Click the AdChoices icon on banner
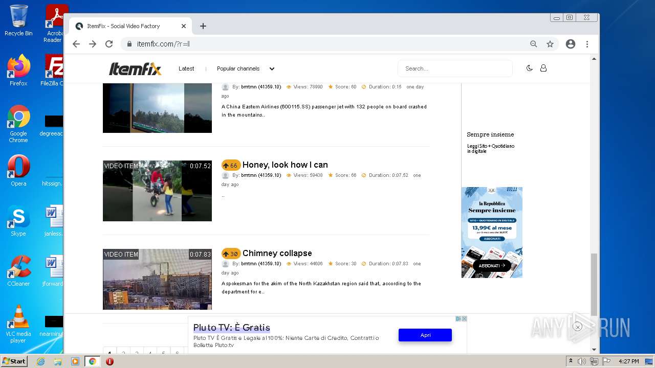The width and height of the screenshot is (655, 368). coord(458,318)
